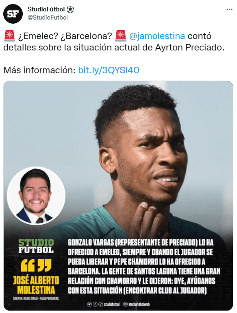Click the TikTok icon in image footer
The height and width of the screenshot is (313, 237).
click(101, 304)
